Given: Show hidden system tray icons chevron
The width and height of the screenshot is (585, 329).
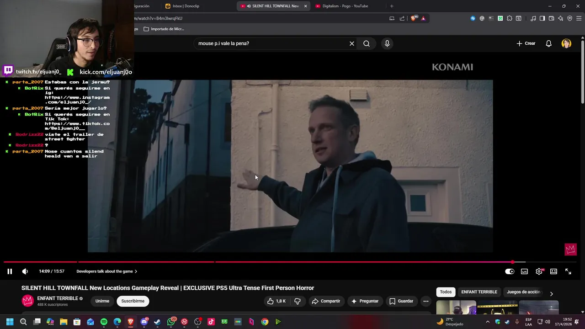Looking at the screenshot, I should click(488, 322).
